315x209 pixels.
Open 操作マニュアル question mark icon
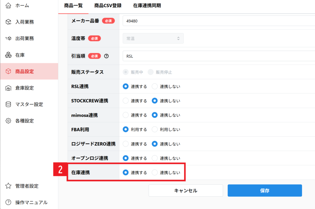[x=8, y=202]
